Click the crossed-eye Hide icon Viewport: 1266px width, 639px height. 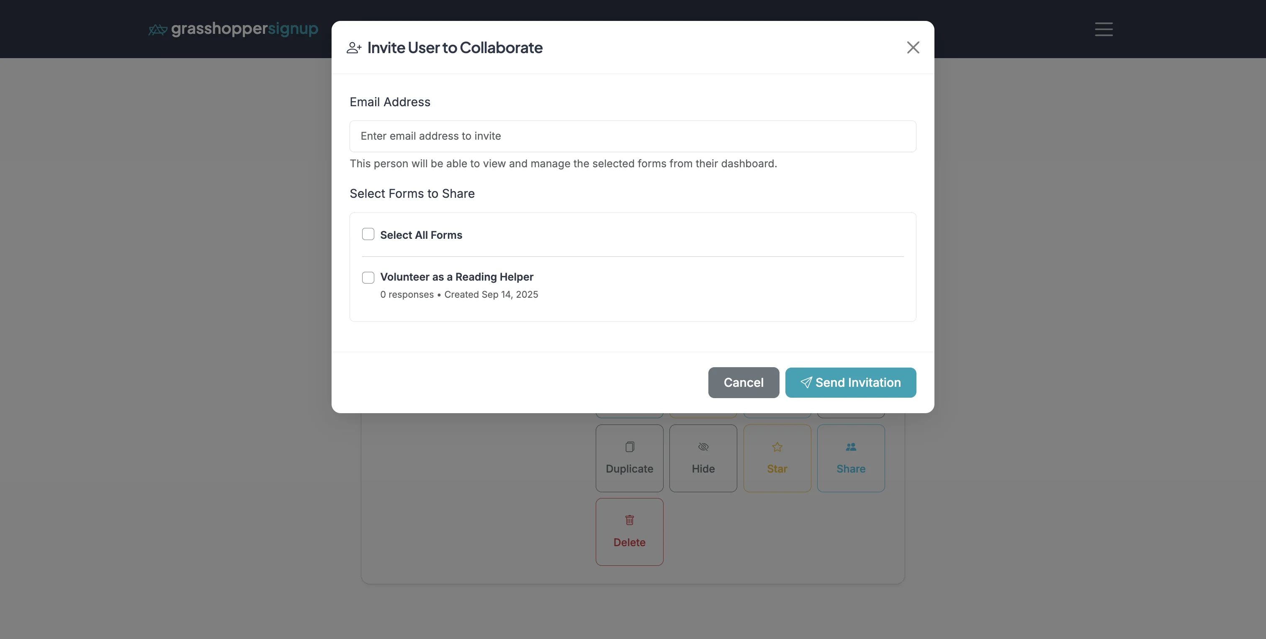click(703, 447)
